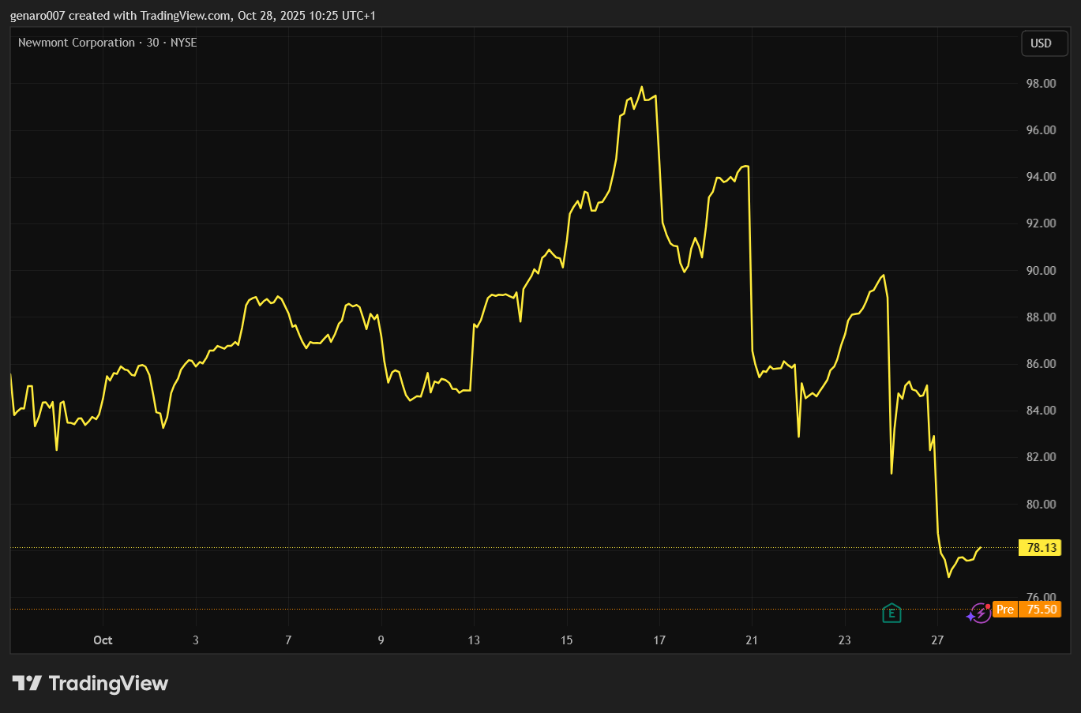Click the 80.00 price axis label
The width and height of the screenshot is (1081, 713).
(1041, 504)
